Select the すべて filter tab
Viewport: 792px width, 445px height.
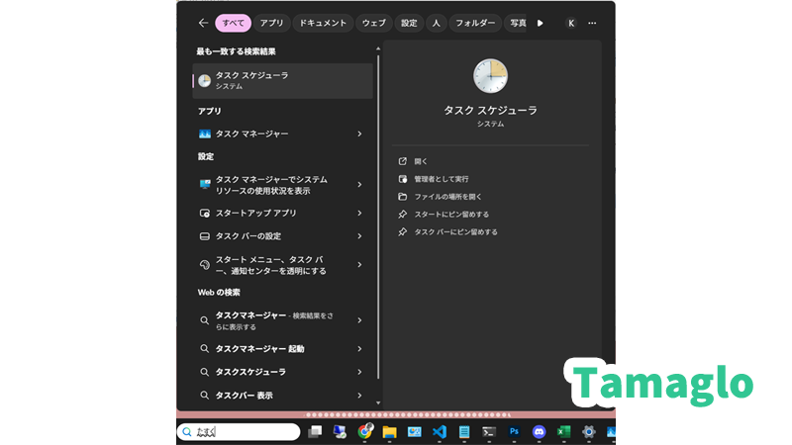pos(233,23)
